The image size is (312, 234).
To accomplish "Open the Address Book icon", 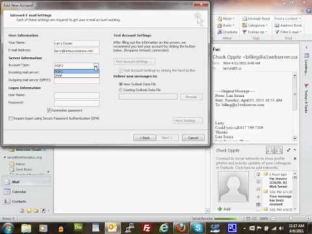I will (x=277, y=25).
